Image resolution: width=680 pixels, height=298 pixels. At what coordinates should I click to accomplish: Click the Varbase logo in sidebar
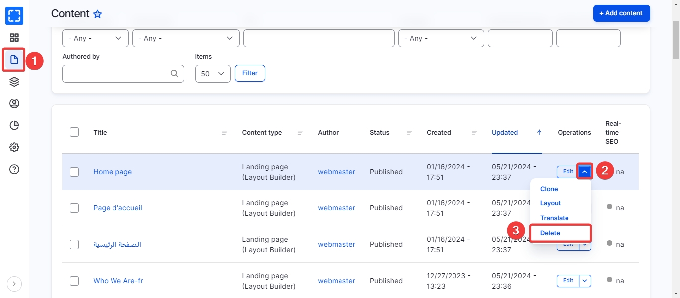click(x=14, y=16)
